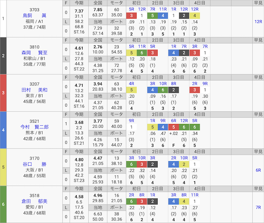Click boat number 6 green cell
264x223 pixels.
pos(3,204)
